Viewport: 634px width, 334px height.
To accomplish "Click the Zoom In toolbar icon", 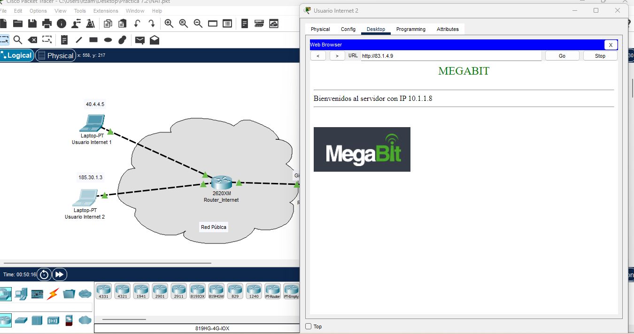I will (x=169, y=23).
